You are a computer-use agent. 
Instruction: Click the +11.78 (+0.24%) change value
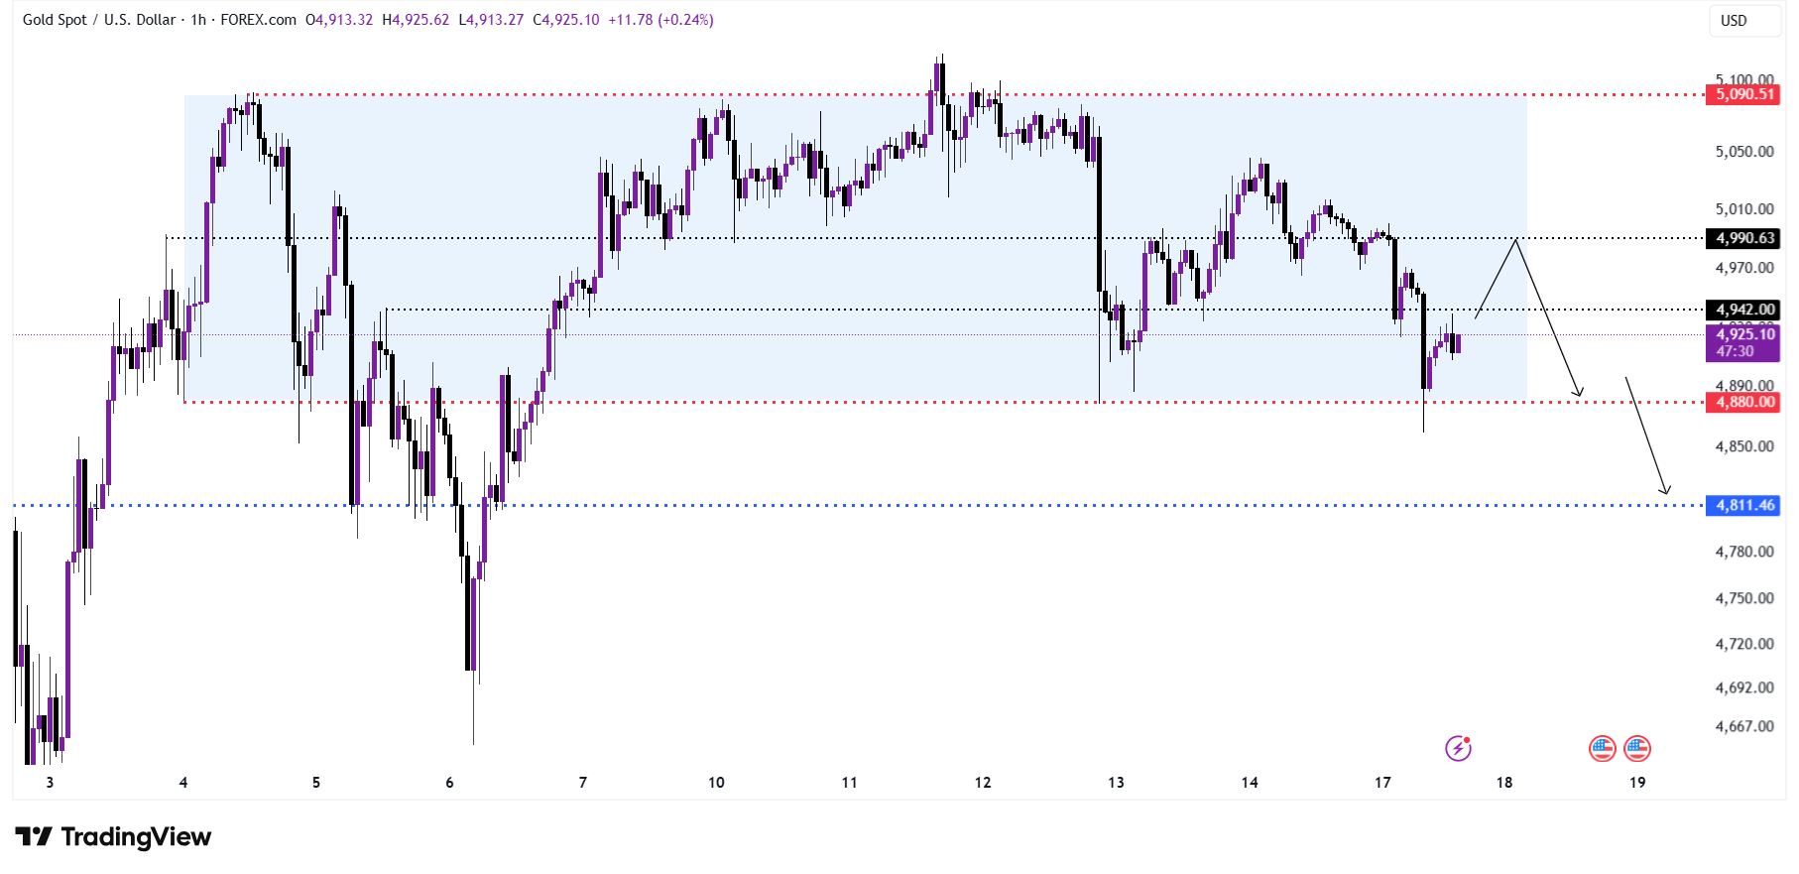click(x=660, y=20)
